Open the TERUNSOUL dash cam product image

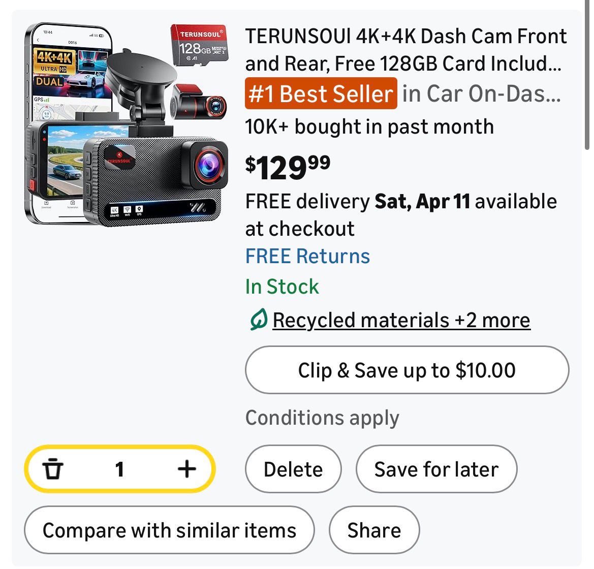coord(127,124)
